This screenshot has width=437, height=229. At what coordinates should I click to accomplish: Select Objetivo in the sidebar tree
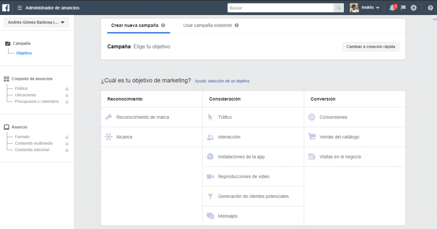tap(24, 53)
